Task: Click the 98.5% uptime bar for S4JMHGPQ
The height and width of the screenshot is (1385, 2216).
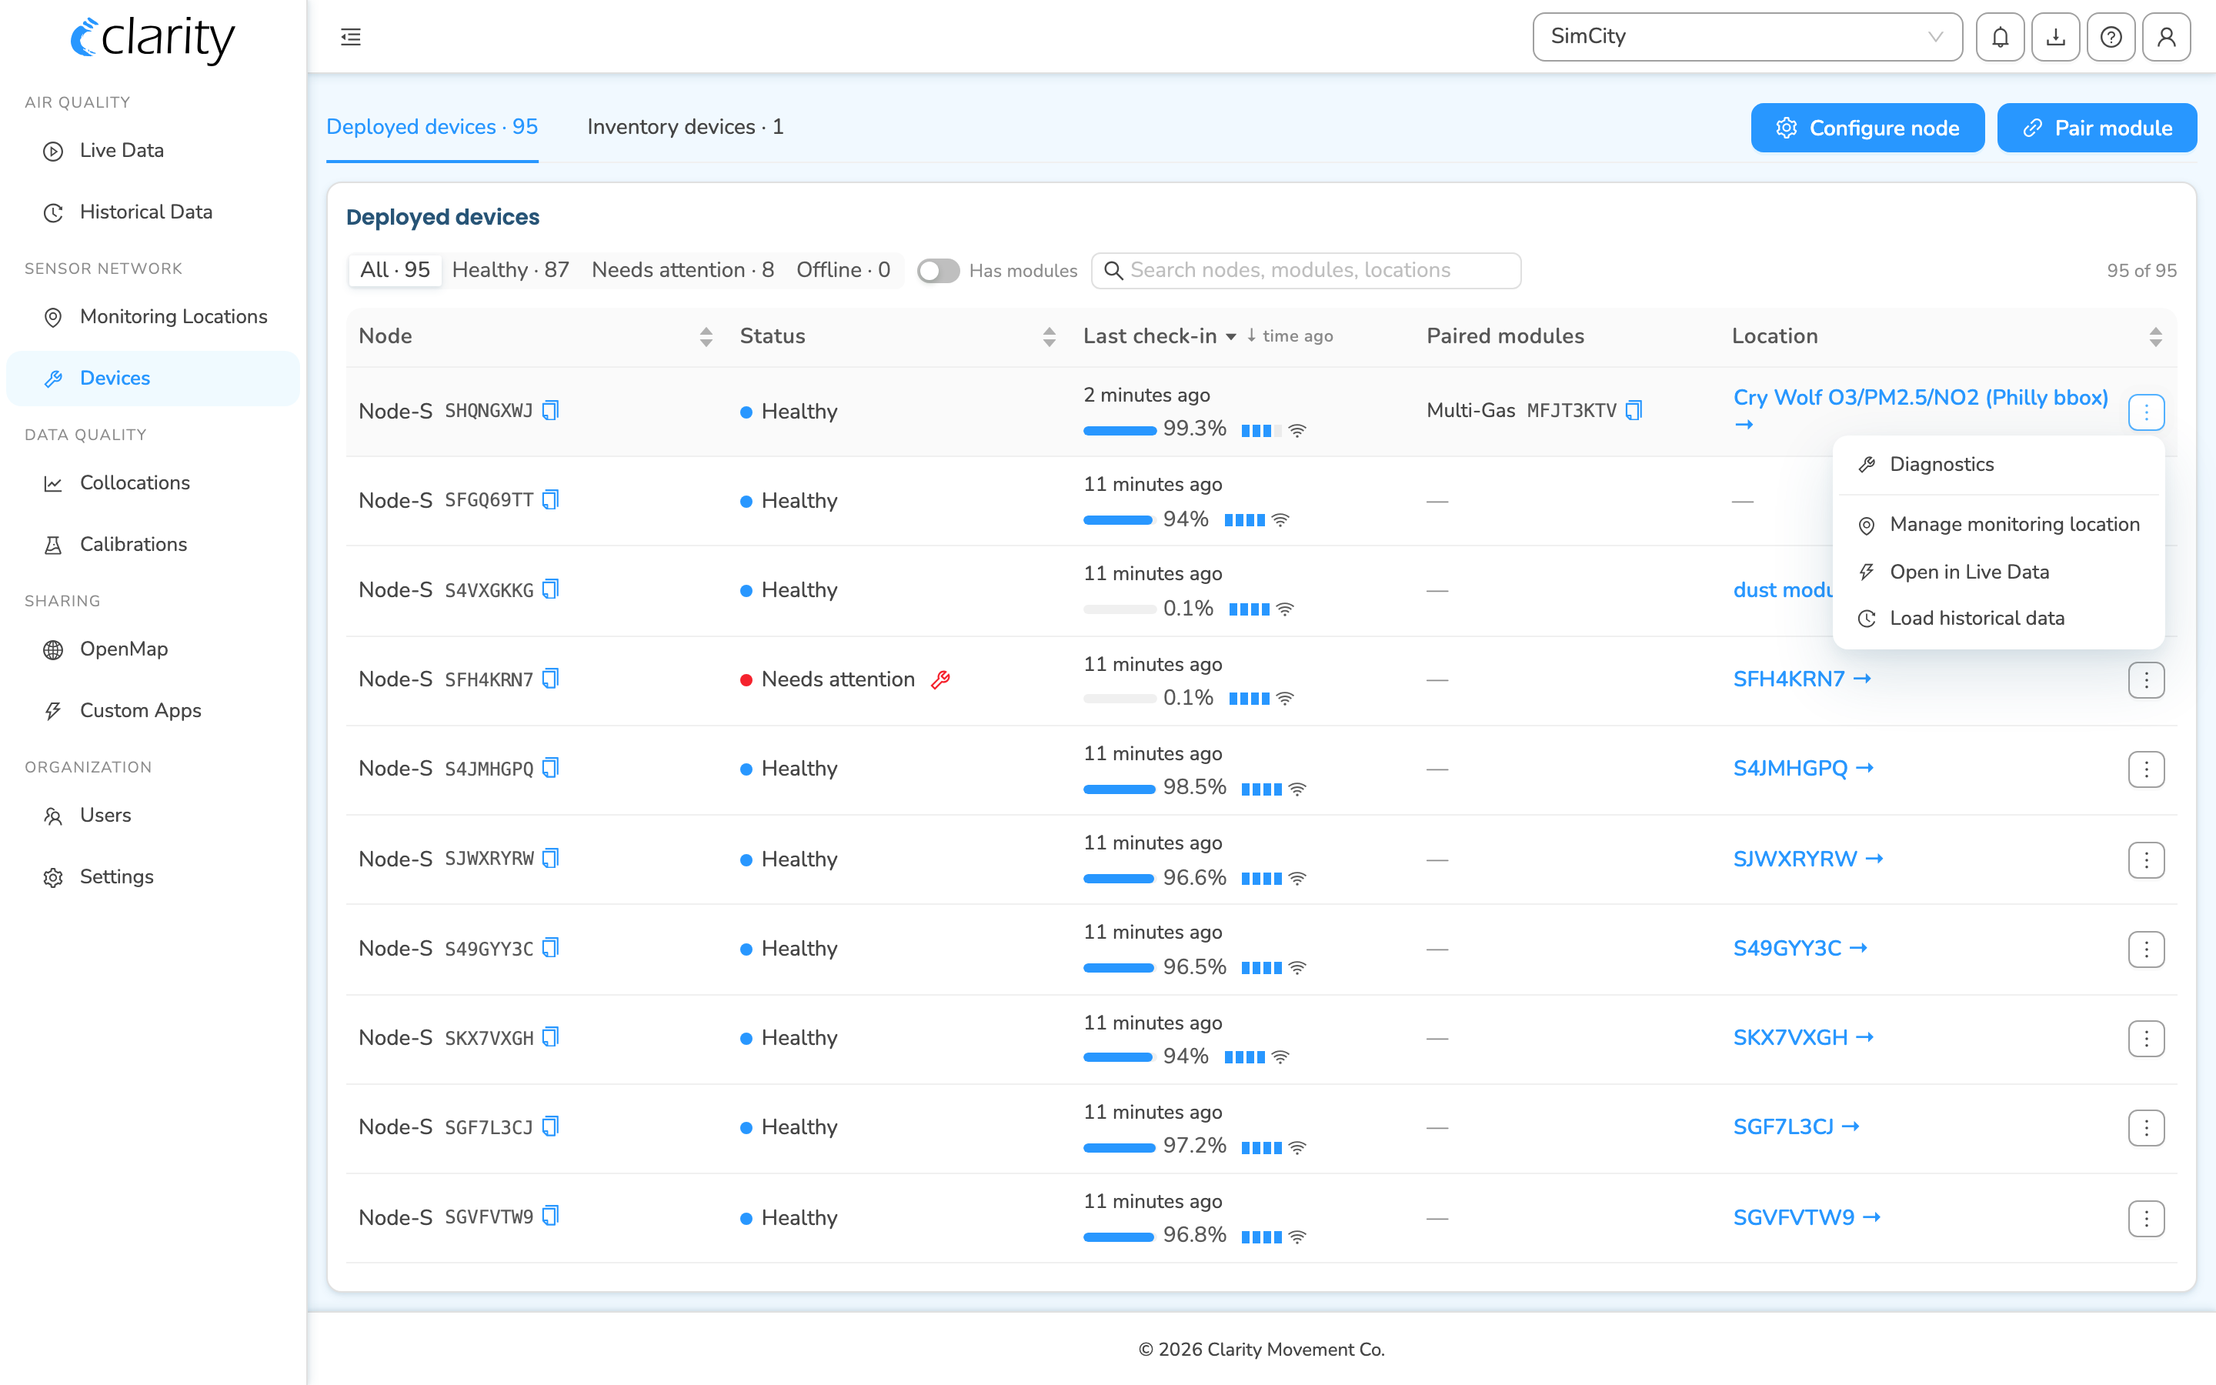Action: click(x=1119, y=789)
